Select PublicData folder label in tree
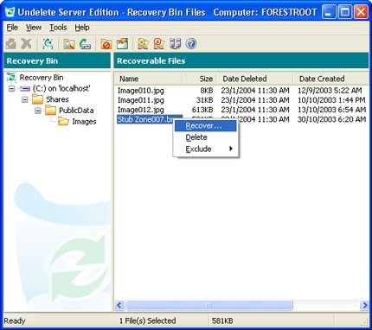The image size is (372, 330). point(76,111)
